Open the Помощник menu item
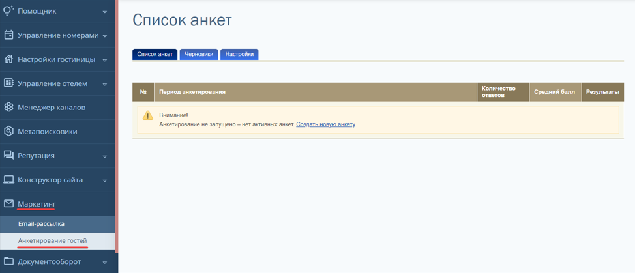This screenshot has height=273, width=635. [57, 11]
